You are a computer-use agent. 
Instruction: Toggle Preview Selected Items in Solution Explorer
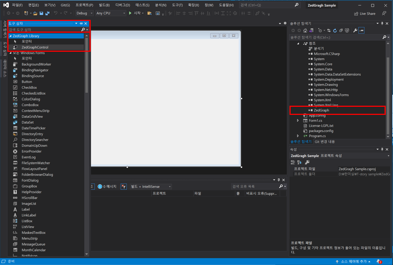361,30
